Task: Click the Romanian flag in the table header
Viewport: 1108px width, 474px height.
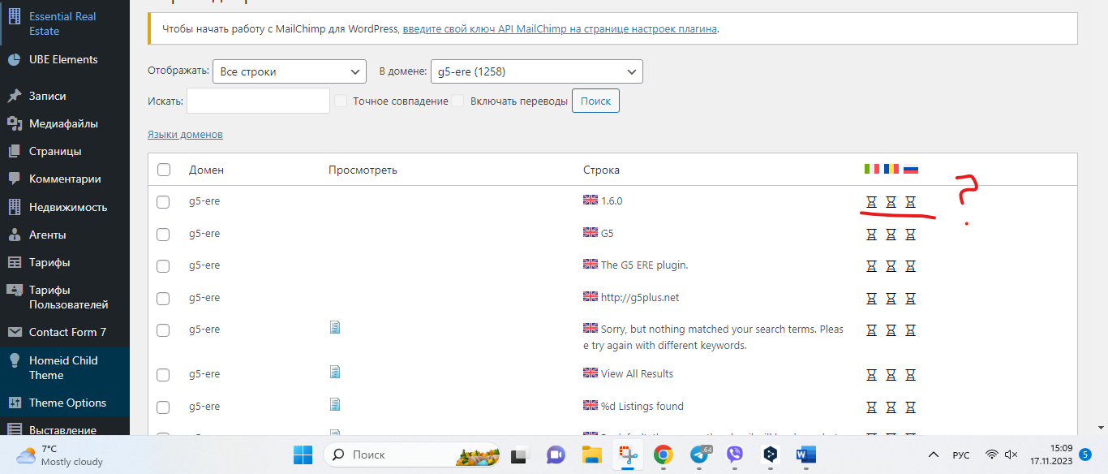Action: (891, 170)
